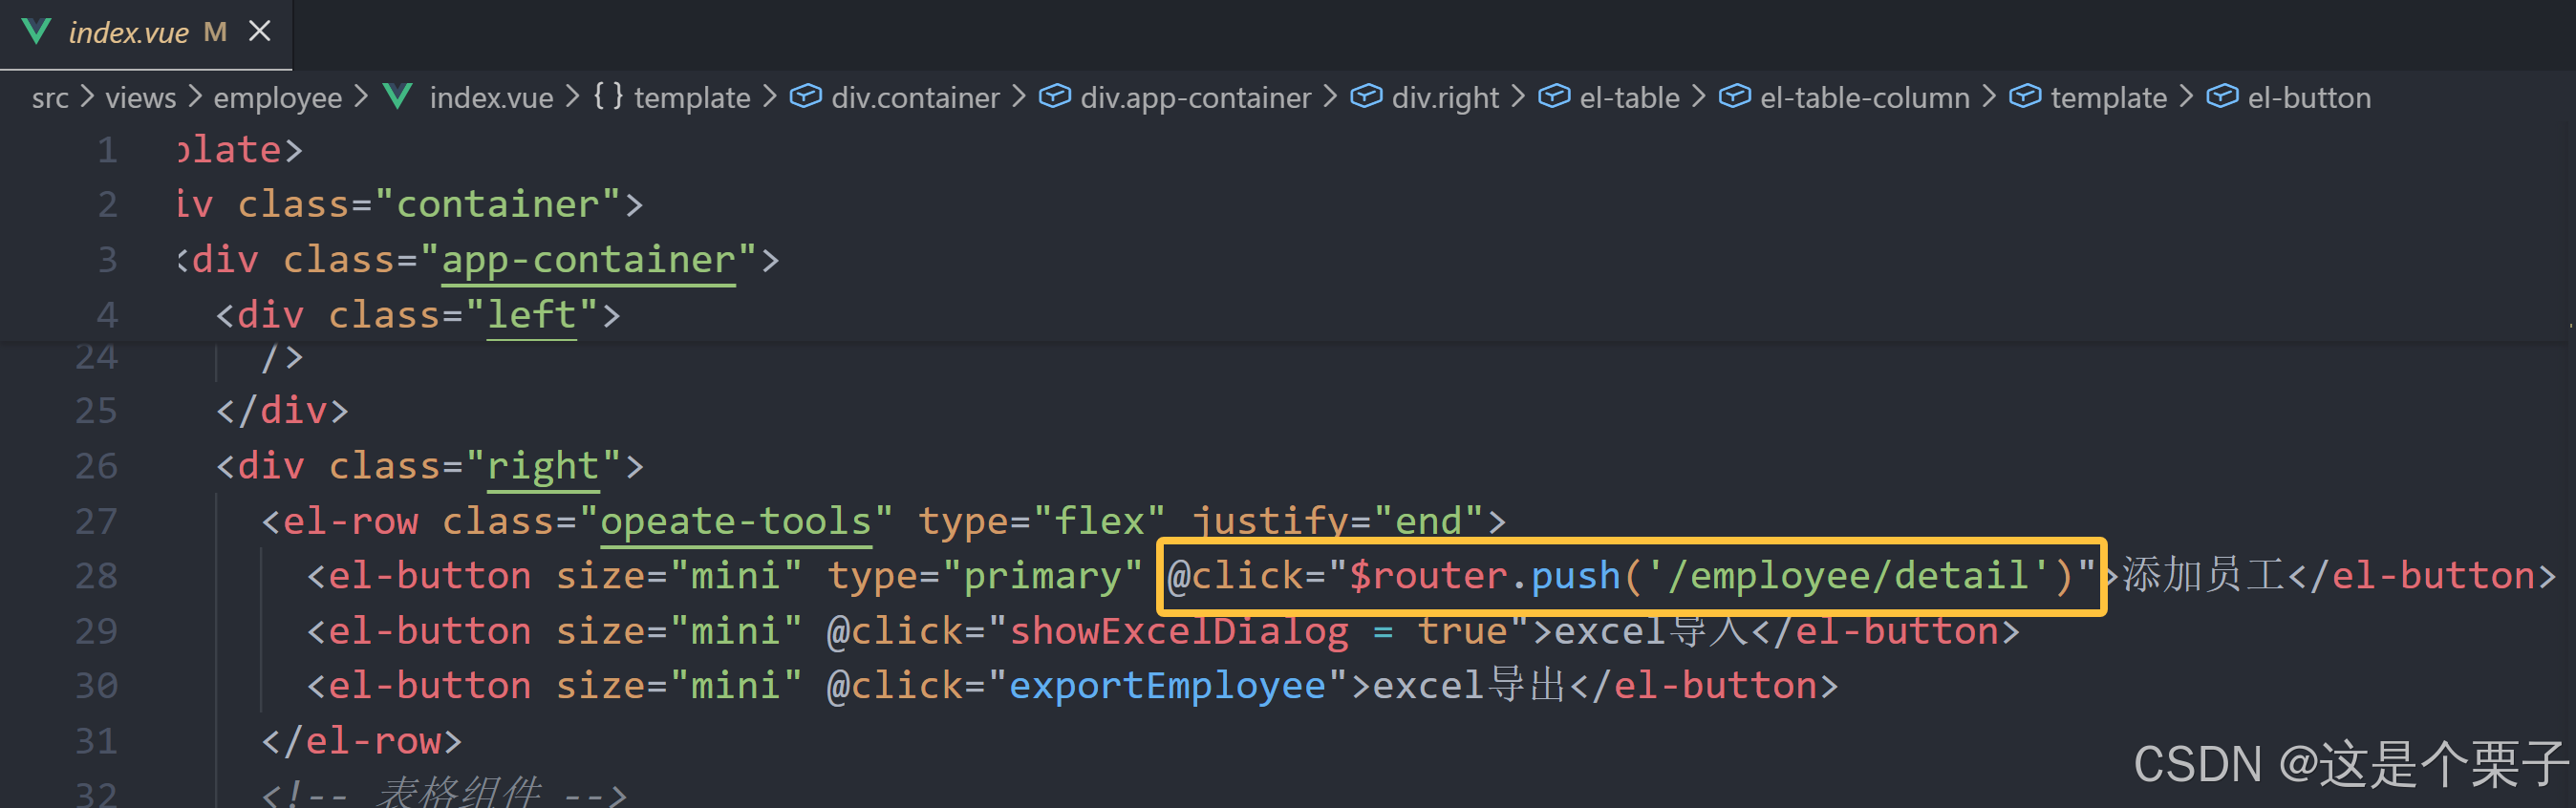
Task: Click the cube icon beside el-table
Action: pos(1553,97)
